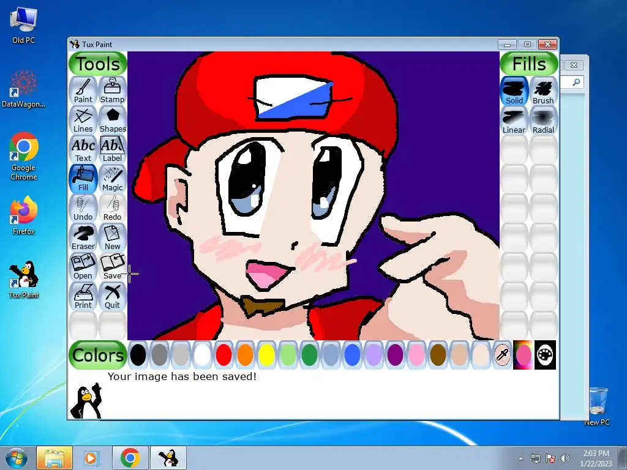627x470 pixels.
Task: Pick the yellow color swatch
Action: (x=266, y=355)
